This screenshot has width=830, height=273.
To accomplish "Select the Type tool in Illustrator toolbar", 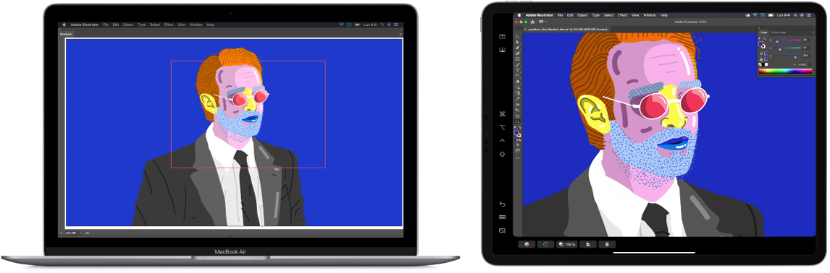I will [518, 71].
